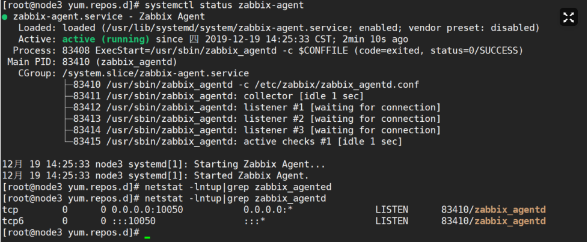Click the LISTEN state in tcp6 row
588x242 pixels.
click(391, 221)
